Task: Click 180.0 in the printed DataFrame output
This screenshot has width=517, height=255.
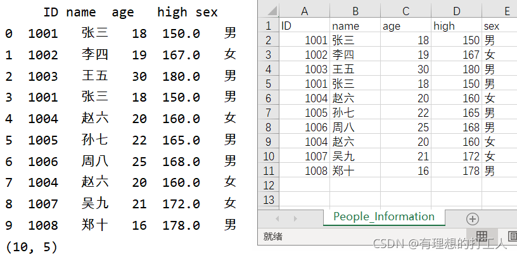Action: pos(181,76)
